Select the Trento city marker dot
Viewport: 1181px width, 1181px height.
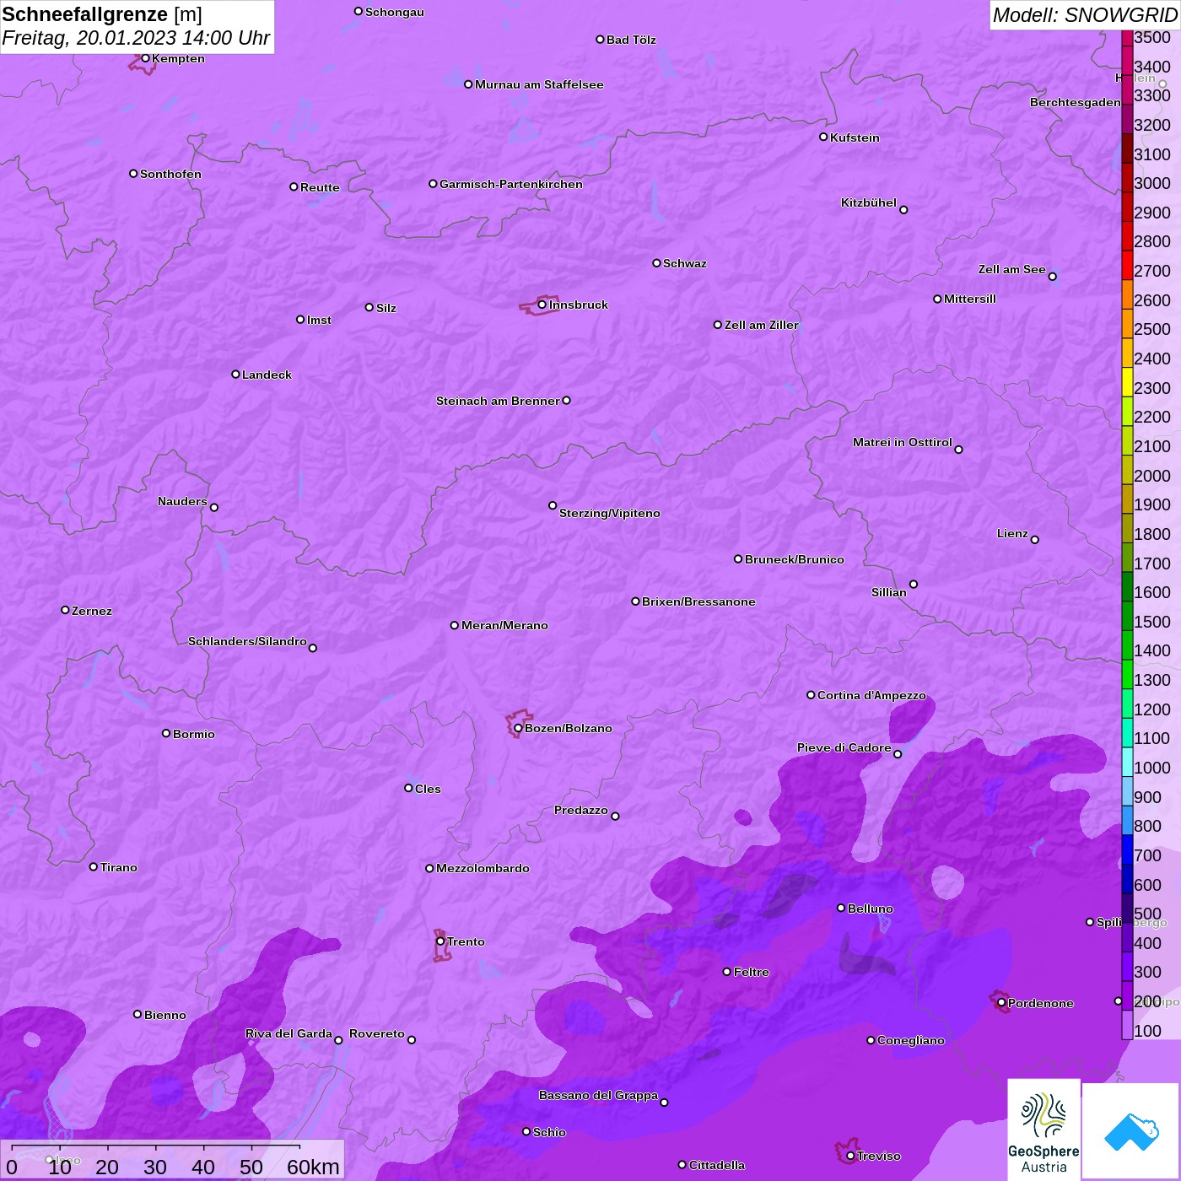click(x=440, y=941)
